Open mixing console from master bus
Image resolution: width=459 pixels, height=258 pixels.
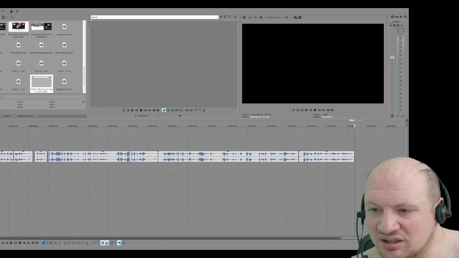click(x=405, y=17)
